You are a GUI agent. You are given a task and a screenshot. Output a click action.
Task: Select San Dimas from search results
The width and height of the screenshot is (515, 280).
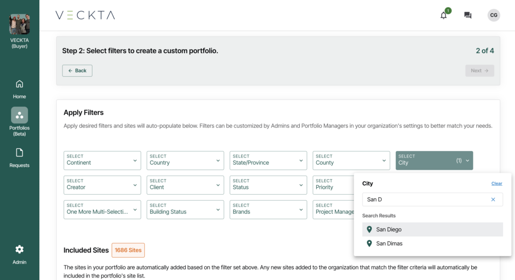coord(432,243)
